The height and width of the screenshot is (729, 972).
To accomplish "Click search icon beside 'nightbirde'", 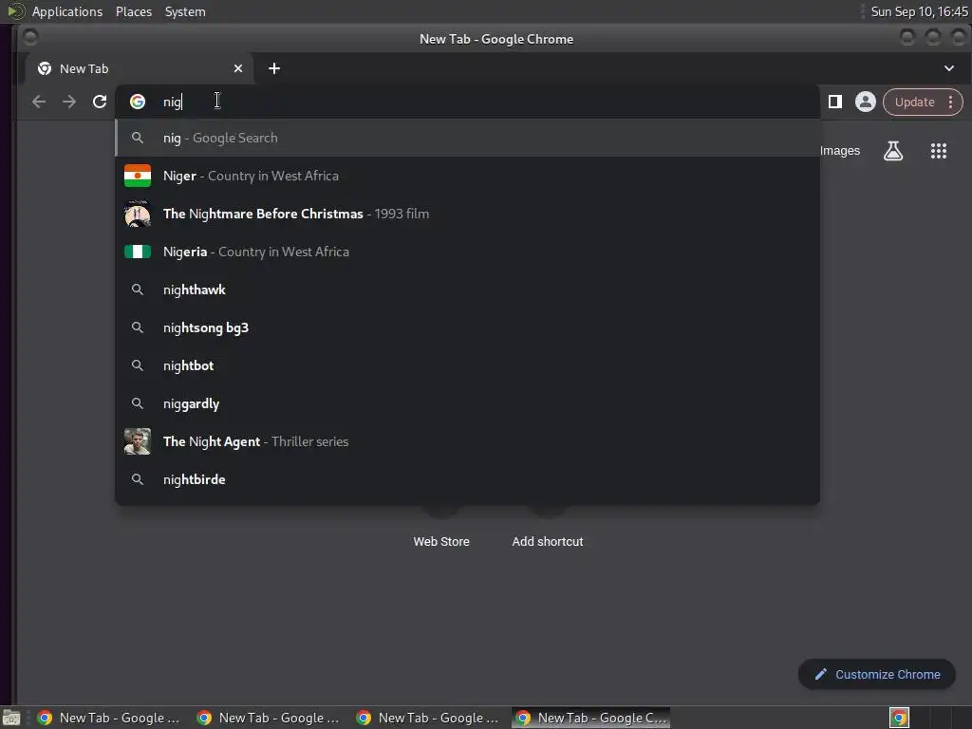I will pos(138,479).
